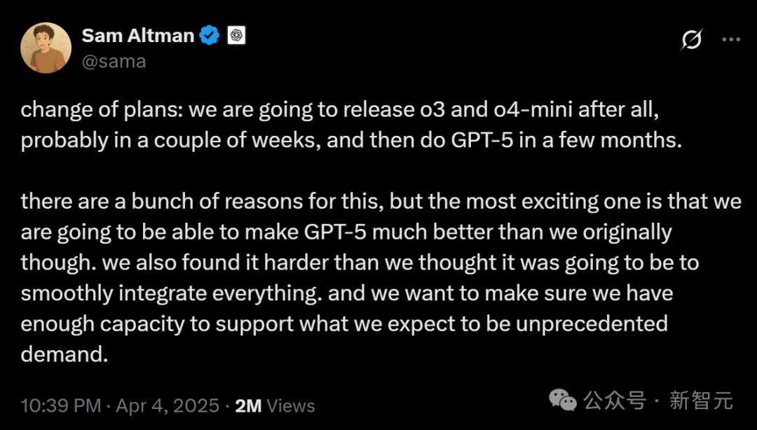Click the word "unprecedented" in the tweet

pyautogui.click(x=592, y=324)
